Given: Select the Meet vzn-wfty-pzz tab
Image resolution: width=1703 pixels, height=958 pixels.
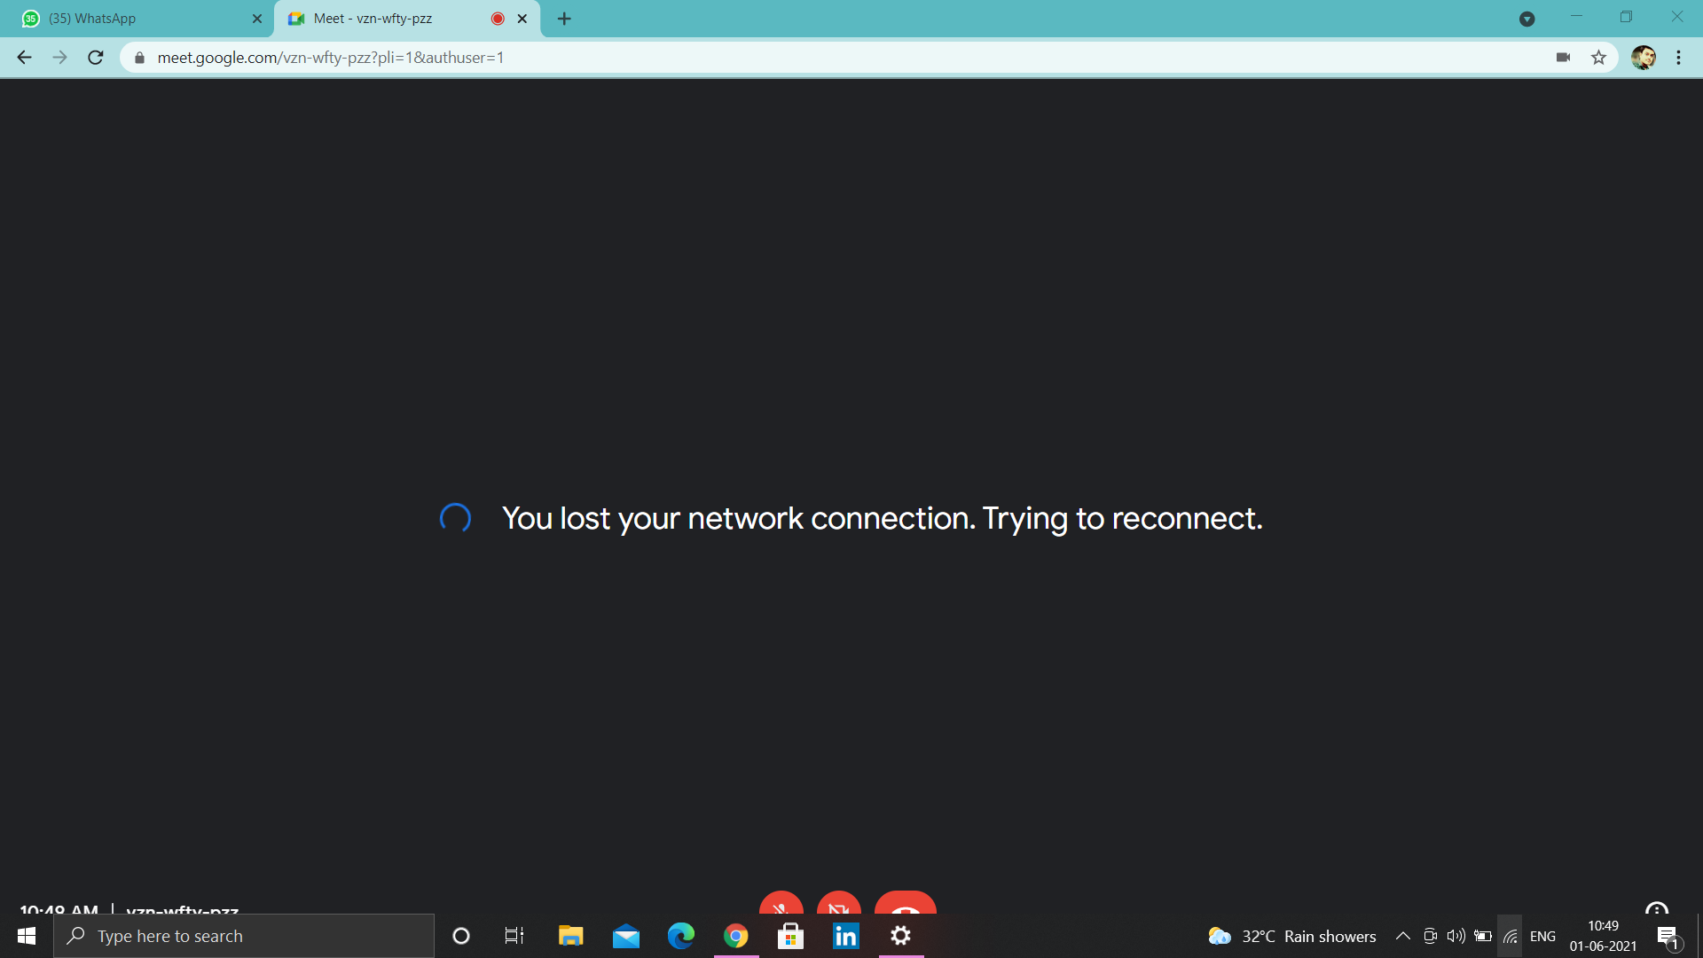Looking at the screenshot, I should pos(406,19).
